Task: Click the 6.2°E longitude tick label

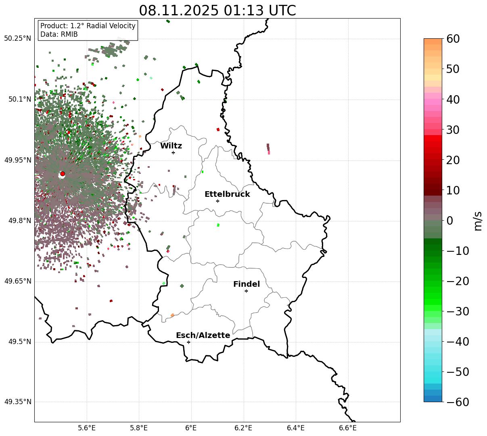Action: pos(243,428)
